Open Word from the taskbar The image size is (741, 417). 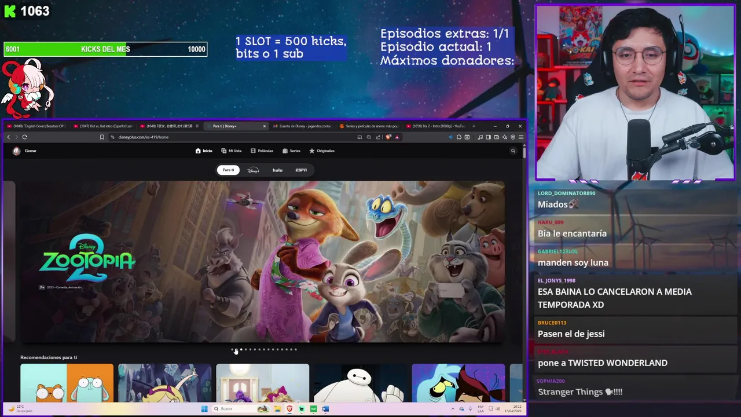click(325, 409)
